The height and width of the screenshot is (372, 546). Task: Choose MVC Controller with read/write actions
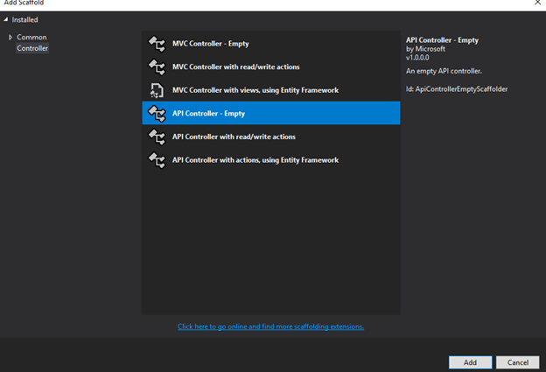271,67
